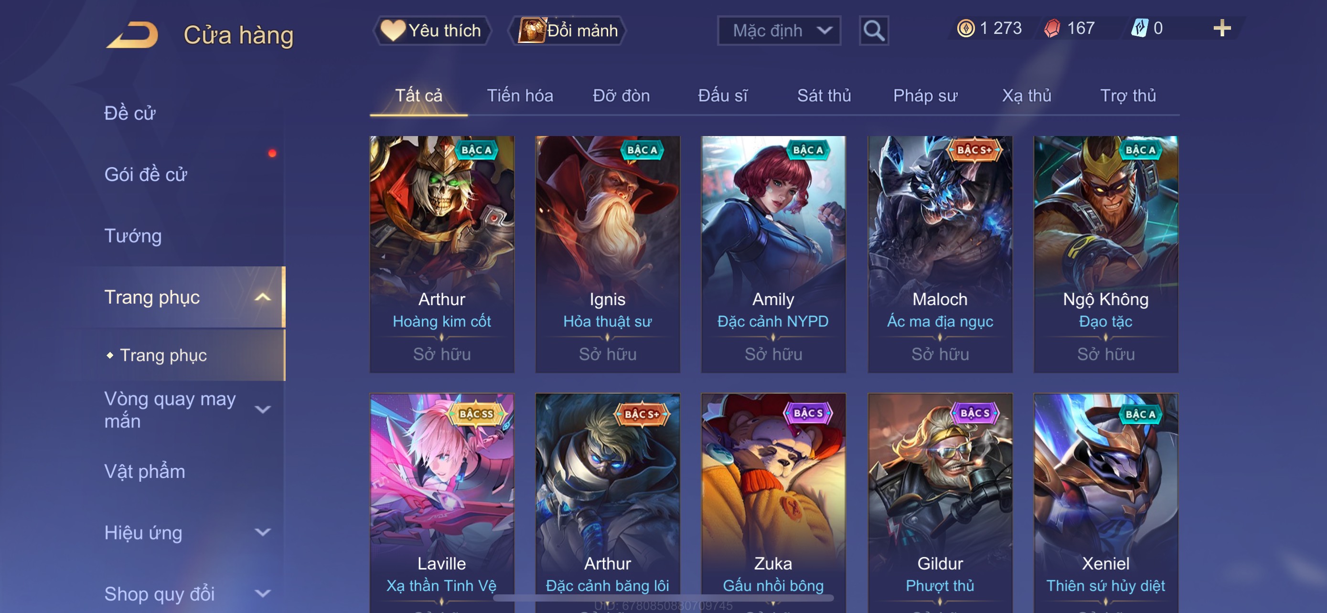Click the golden back arrow icon
1327x613 pixels.
pyautogui.click(x=132, y=35)
